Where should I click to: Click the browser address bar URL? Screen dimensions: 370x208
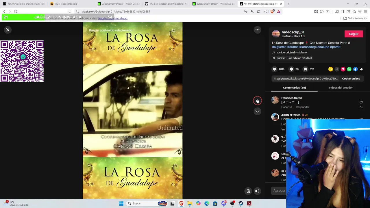coord(116,12)
